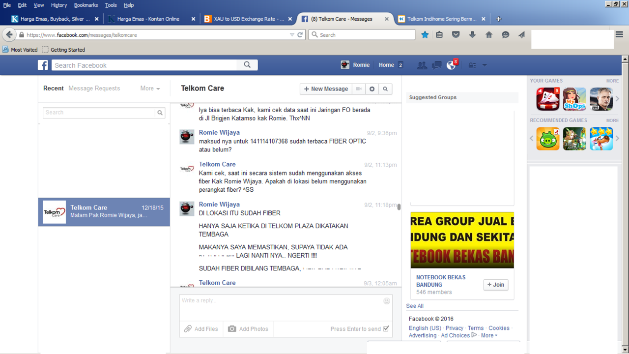Bookmark this page with the star icon
Screen dimensions: 629x354
click(x=425, y=35)
